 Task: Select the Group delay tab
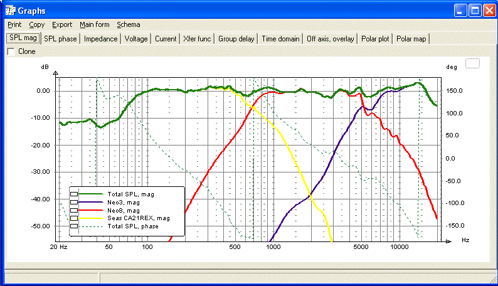click(236, 39)
